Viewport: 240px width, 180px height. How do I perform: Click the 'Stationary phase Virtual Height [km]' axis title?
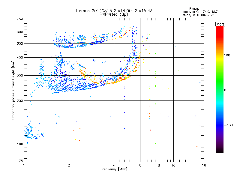click(x=13, y=90)
